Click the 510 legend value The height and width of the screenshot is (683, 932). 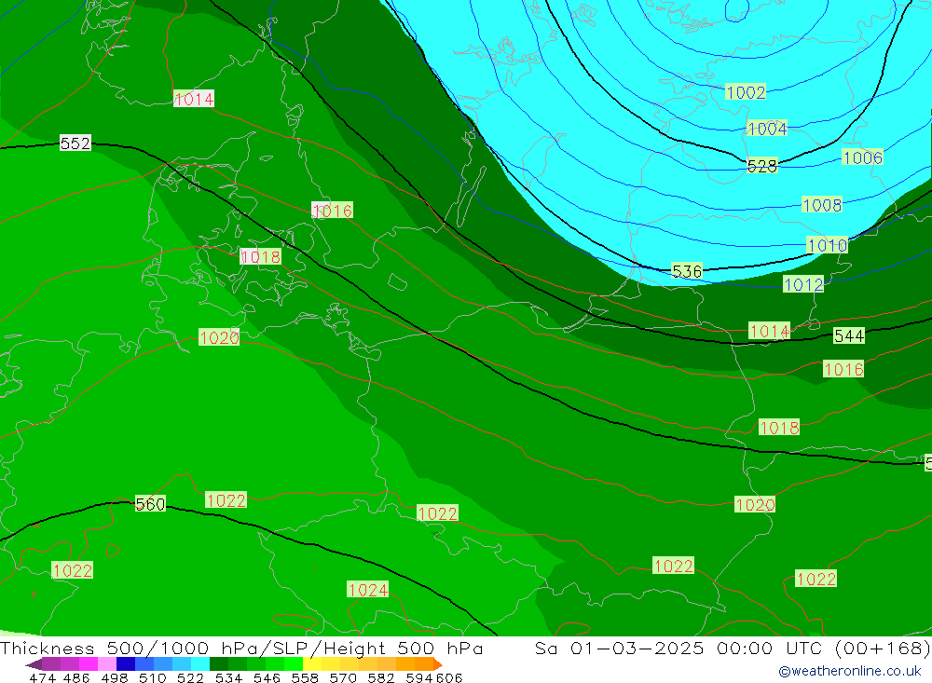pos(153,678)
